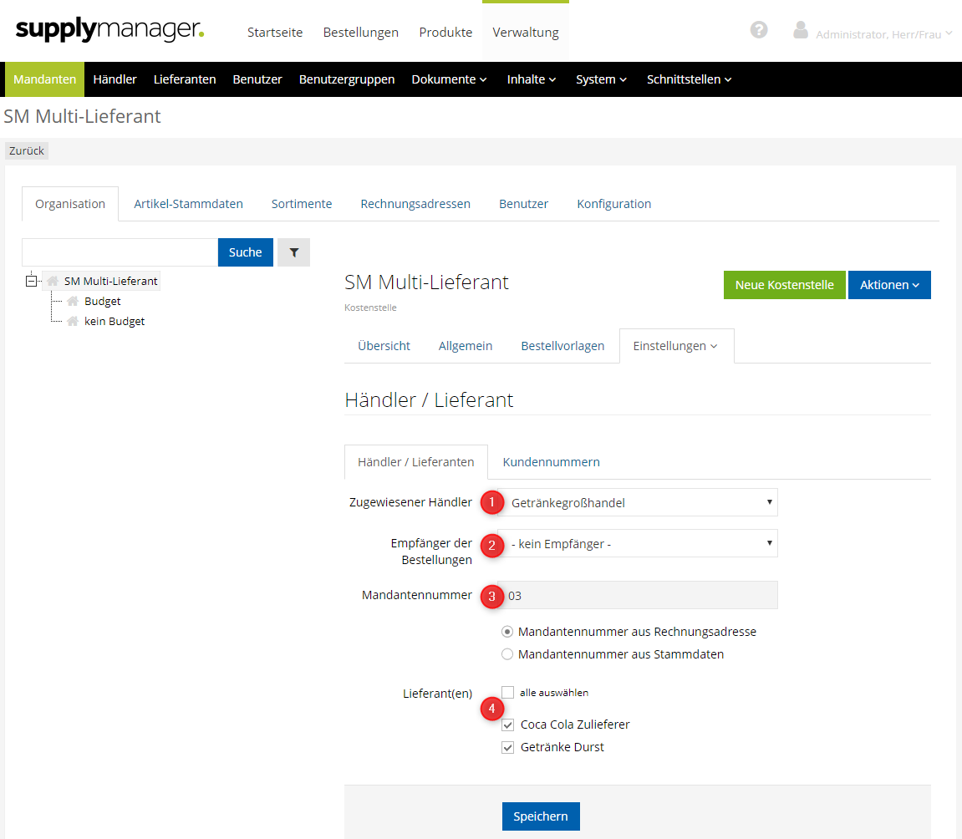Click the help question mark icon
Viewport: 962px width, 839px height.
759,30
